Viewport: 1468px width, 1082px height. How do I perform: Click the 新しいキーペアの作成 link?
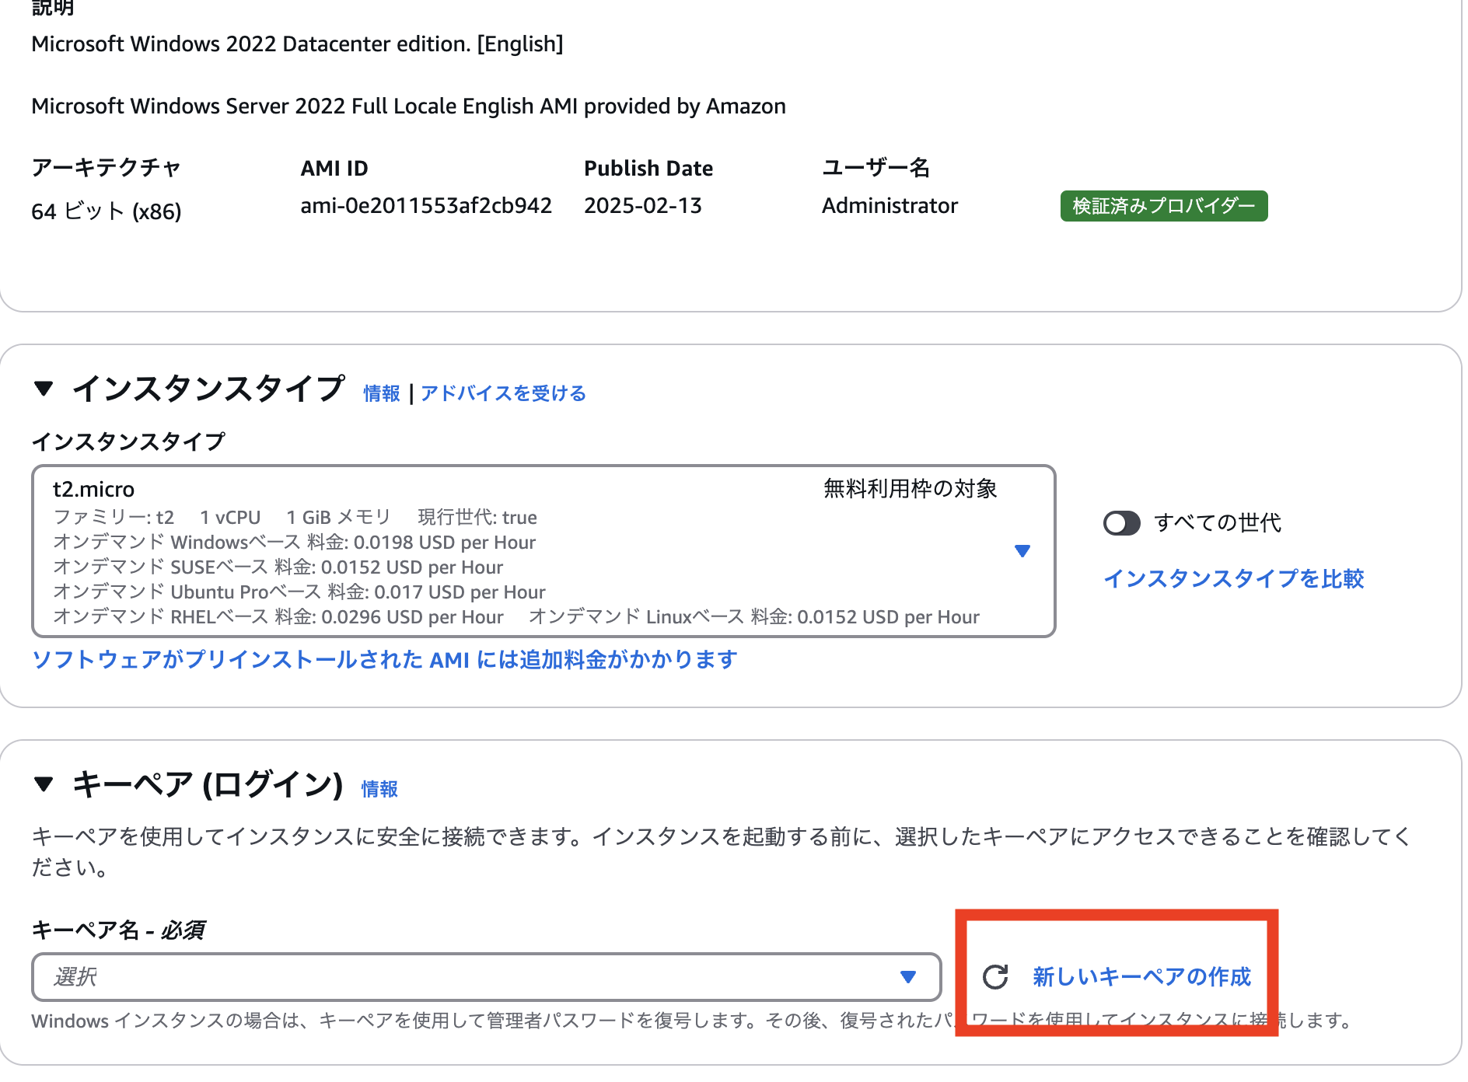[x=1141, y=977]
